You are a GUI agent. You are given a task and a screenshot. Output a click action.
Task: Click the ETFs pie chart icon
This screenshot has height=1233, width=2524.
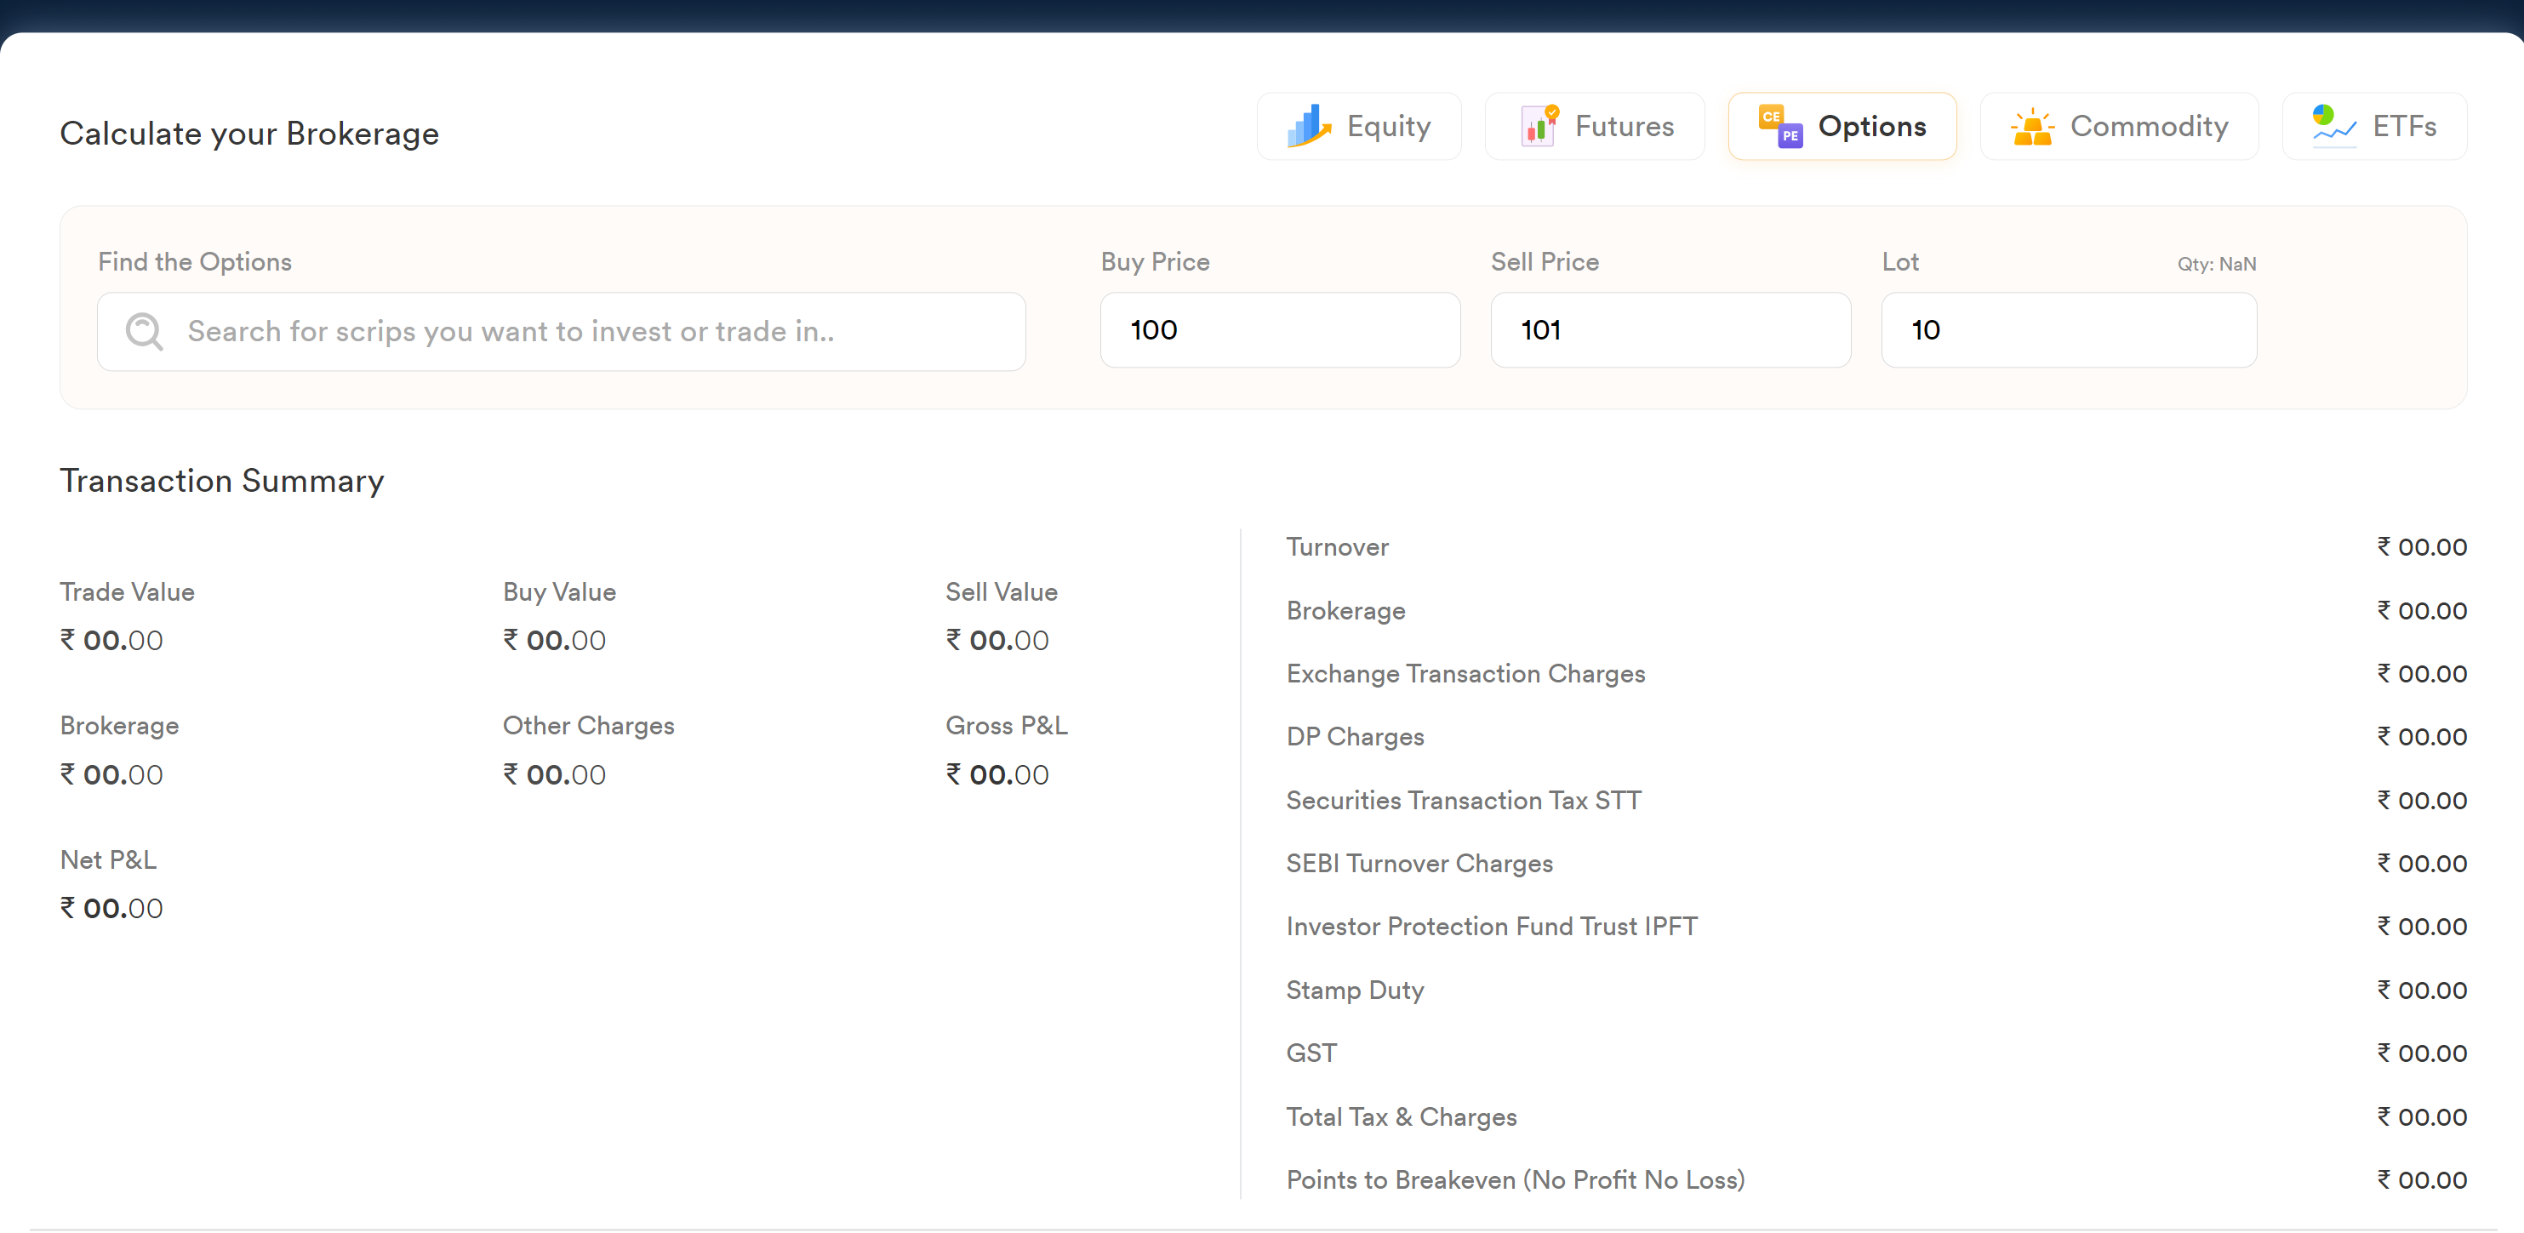[x=2333, y=127]
